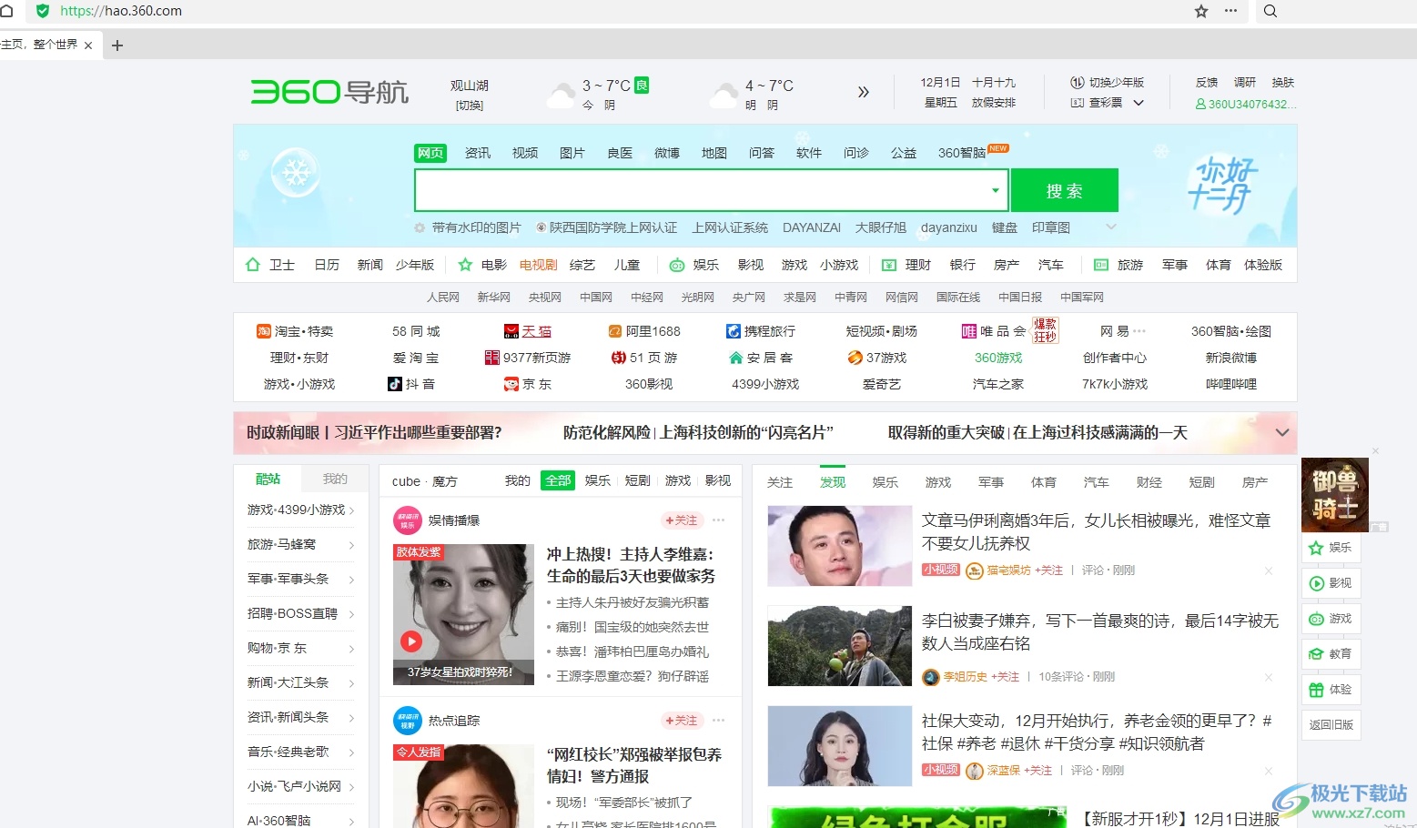Switch the feed to the 关注 tab
1417x828 pixels.
[x=780, y=482]
